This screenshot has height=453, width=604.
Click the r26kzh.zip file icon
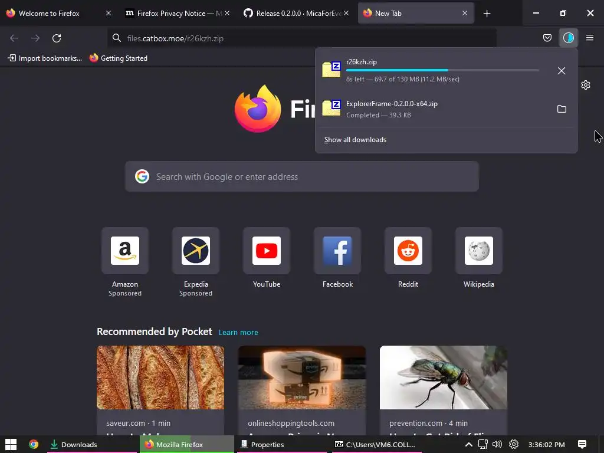point(331,70)
